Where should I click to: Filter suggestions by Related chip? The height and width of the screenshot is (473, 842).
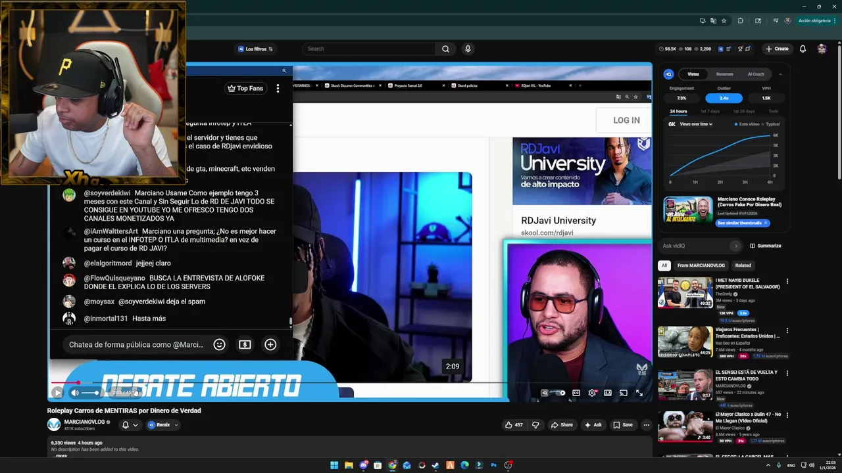[x=743, y=265]
